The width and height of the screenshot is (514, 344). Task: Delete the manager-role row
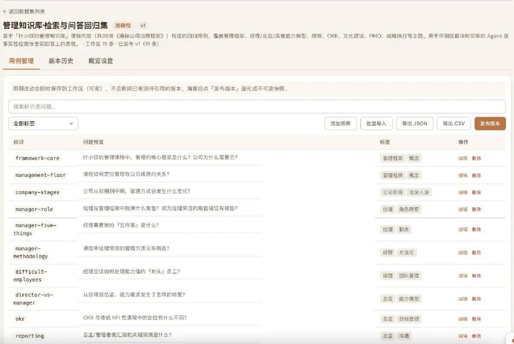point(476,210)
